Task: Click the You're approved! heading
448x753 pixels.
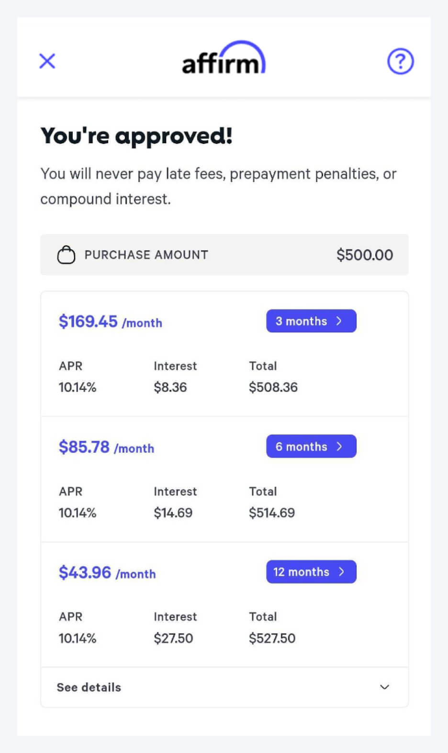Action: 136,136
